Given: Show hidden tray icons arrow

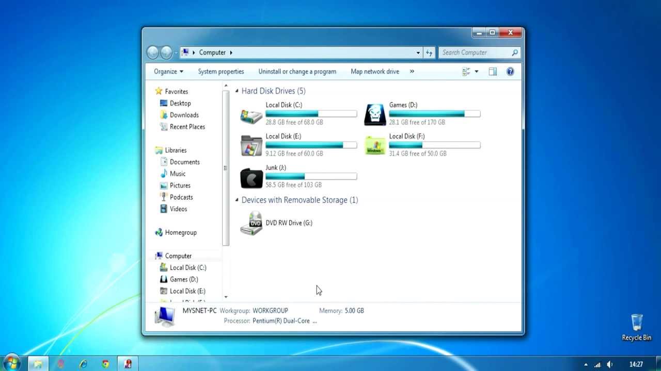Looking at the screenshot, I should (586, 364).
